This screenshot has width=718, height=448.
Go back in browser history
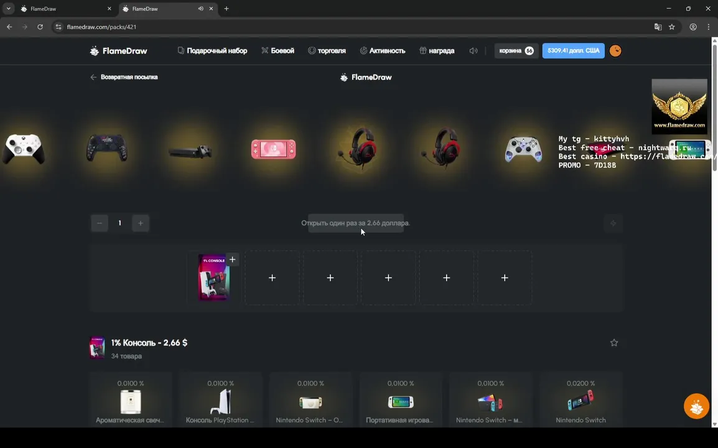tap(9, 27)
